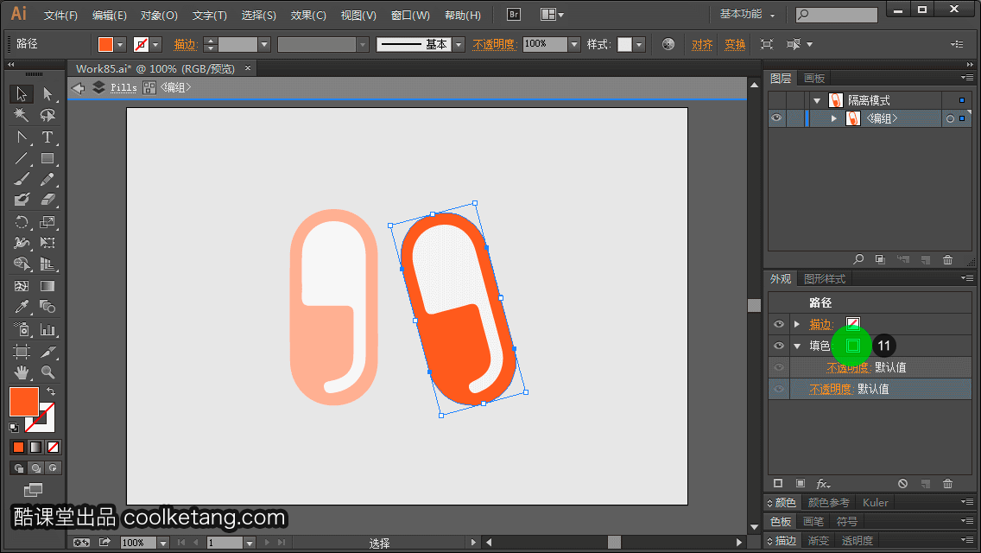Toggle visibility of 填色 fill attribute
The image size is (981, 553).
click(779, 345)
